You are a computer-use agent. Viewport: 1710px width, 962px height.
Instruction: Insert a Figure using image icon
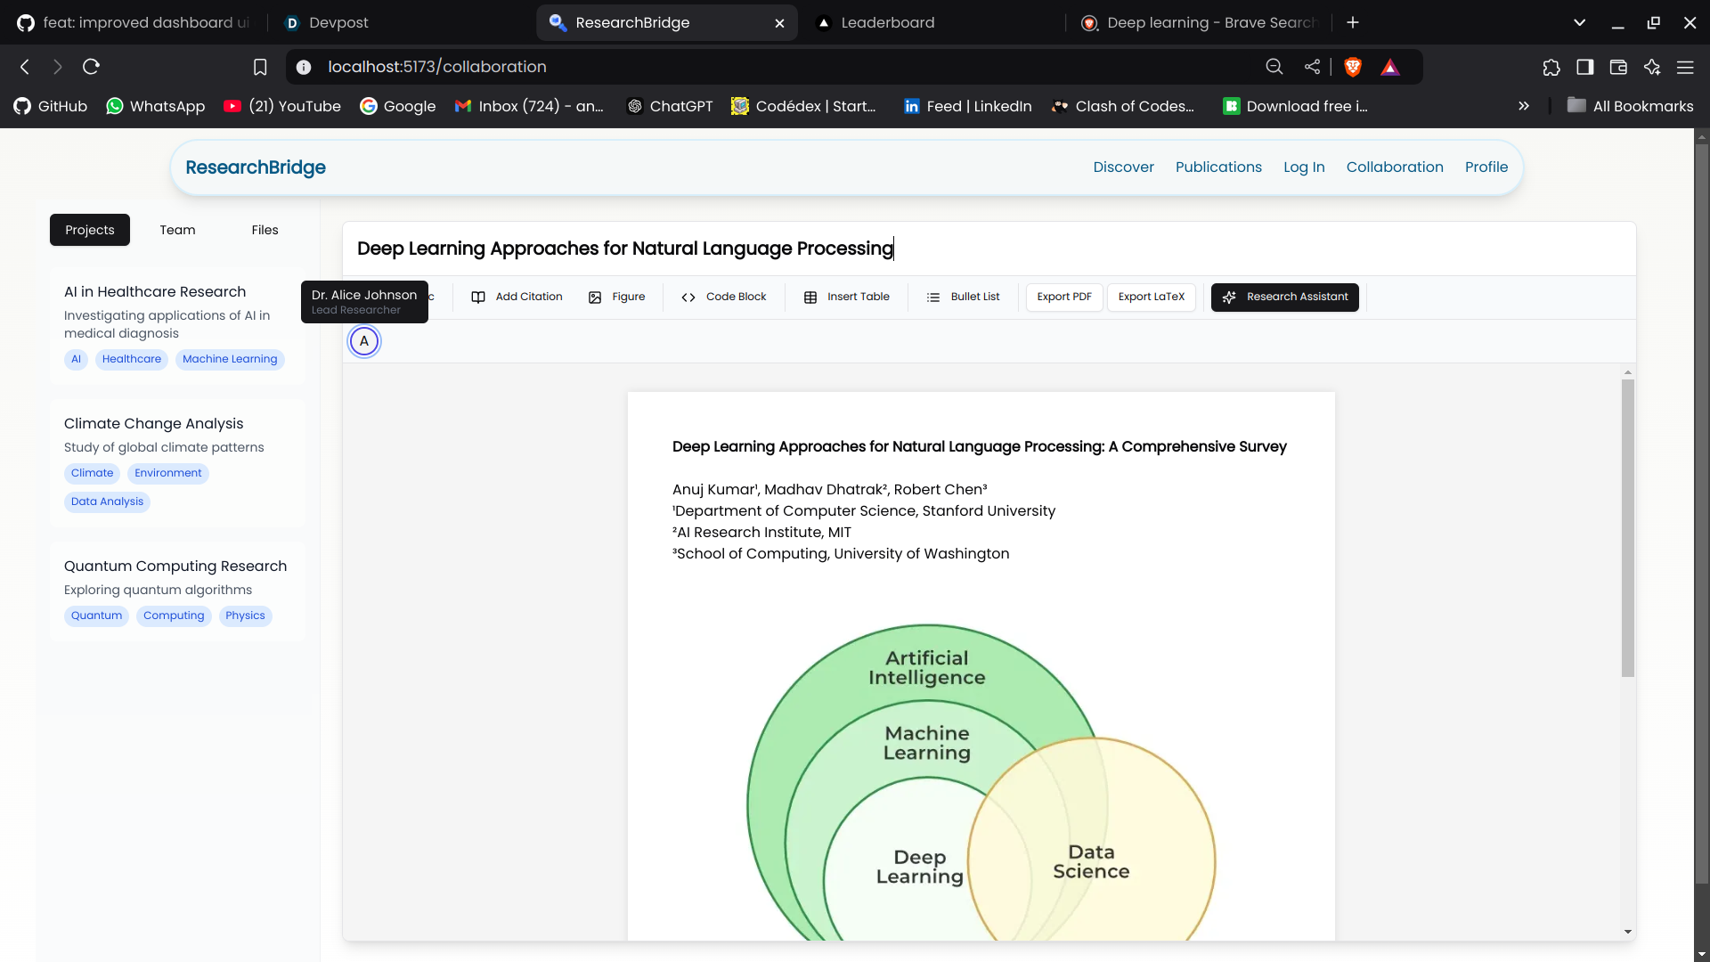tap(595, 298)
